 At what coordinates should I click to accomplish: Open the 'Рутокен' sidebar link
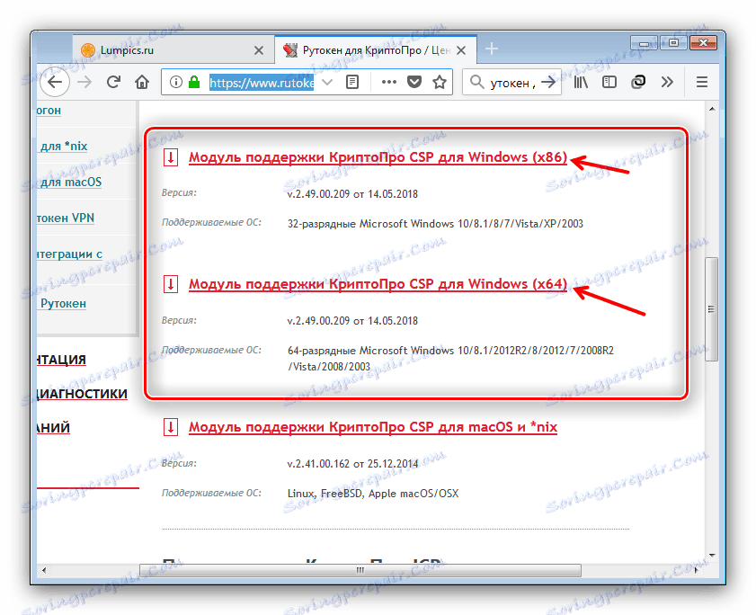pyautogui.click(x=63, y=303)
